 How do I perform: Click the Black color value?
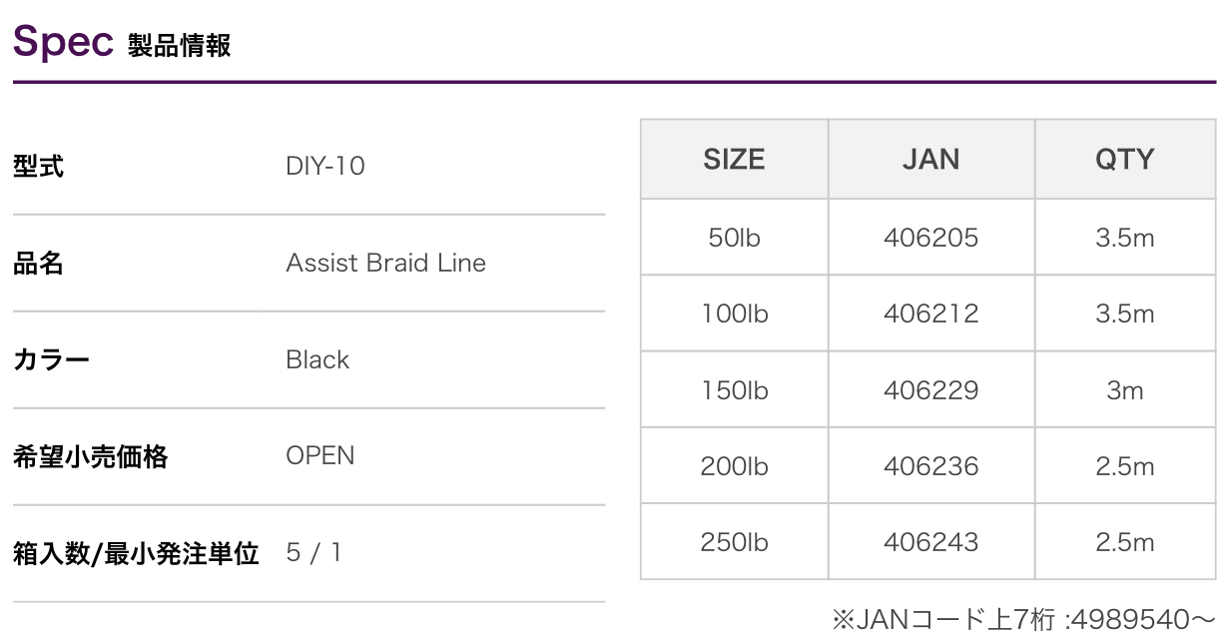pos(317,359)
